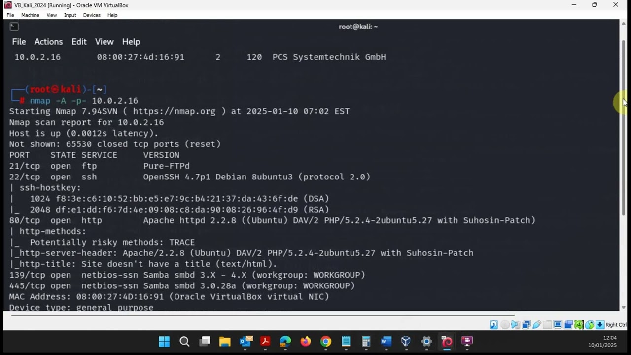Click the '22/tcp open ssh' port row

click(190, 177)
